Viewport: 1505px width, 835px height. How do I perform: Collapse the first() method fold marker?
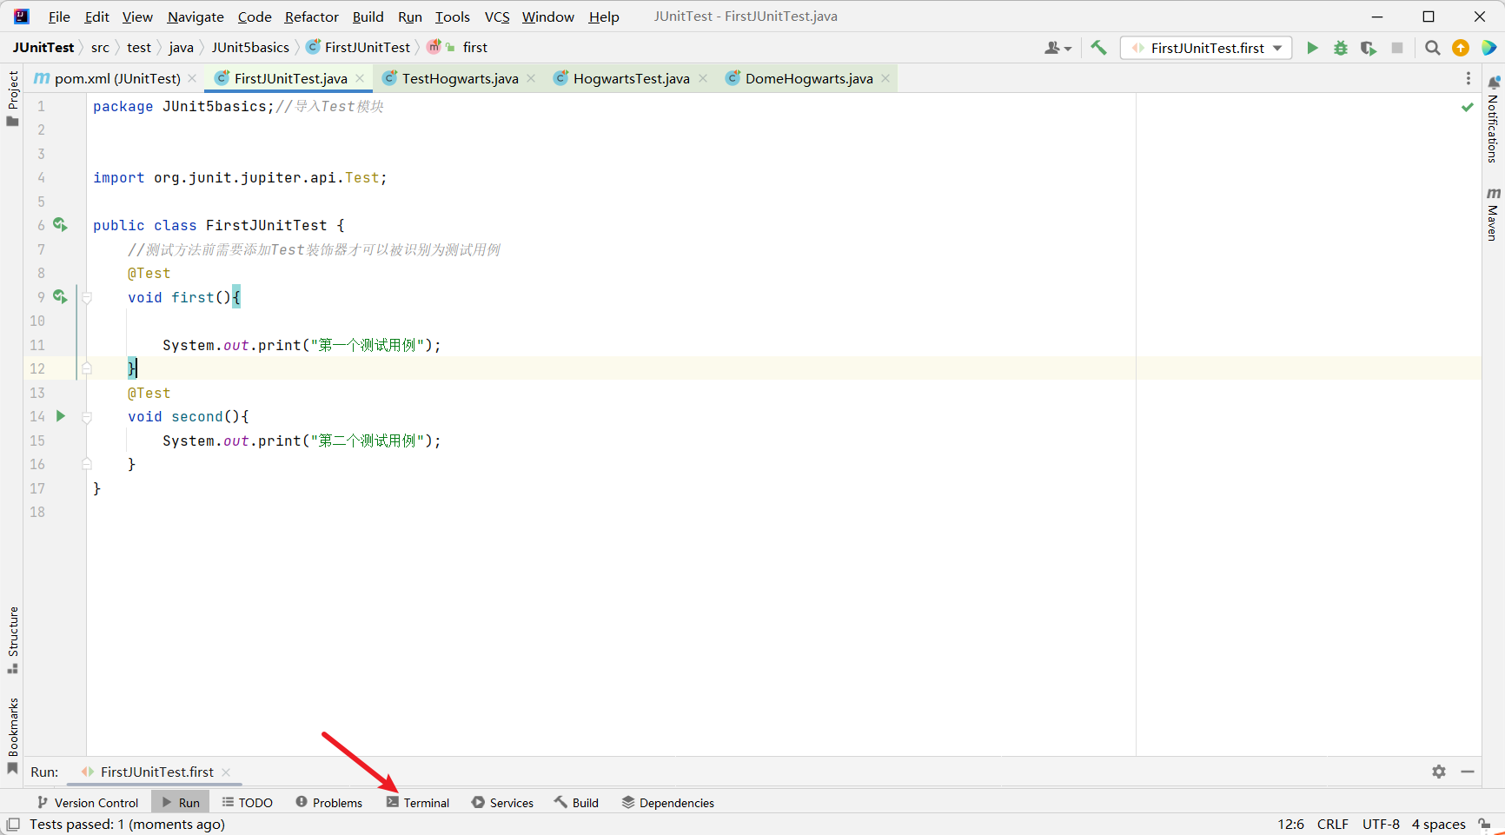(x=87, y=297)
